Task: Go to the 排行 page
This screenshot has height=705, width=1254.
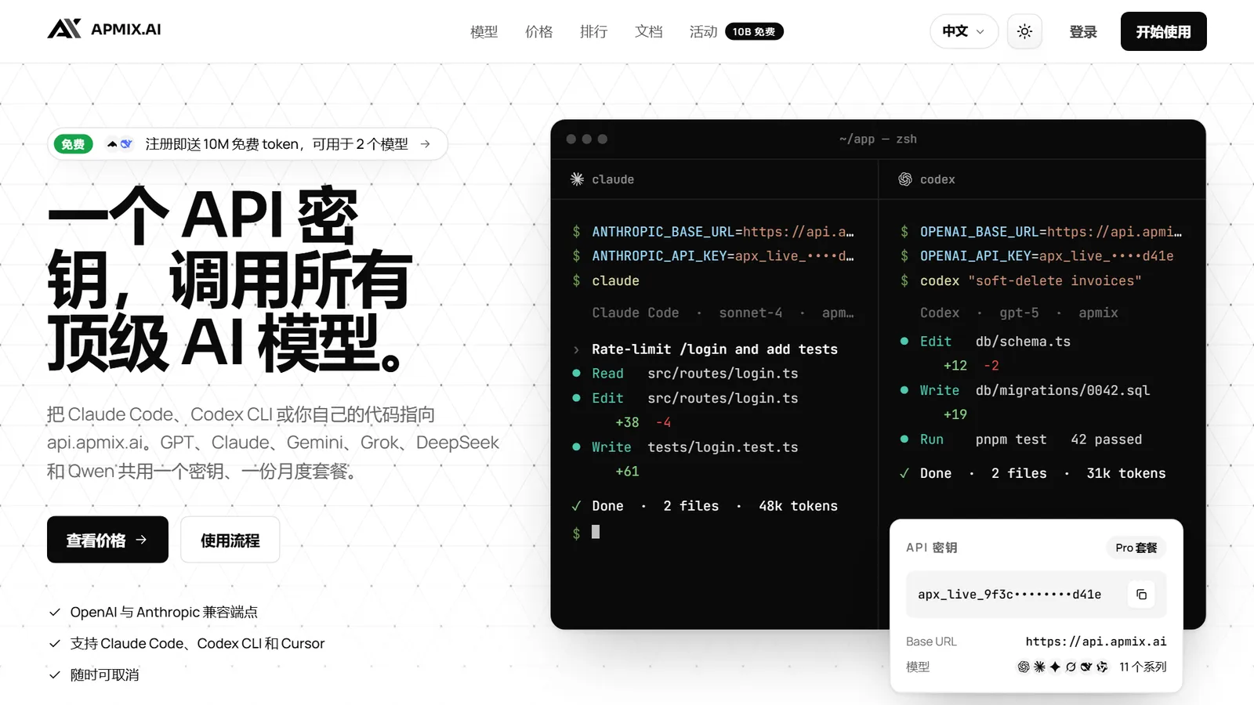Action: tap(593, 31)
